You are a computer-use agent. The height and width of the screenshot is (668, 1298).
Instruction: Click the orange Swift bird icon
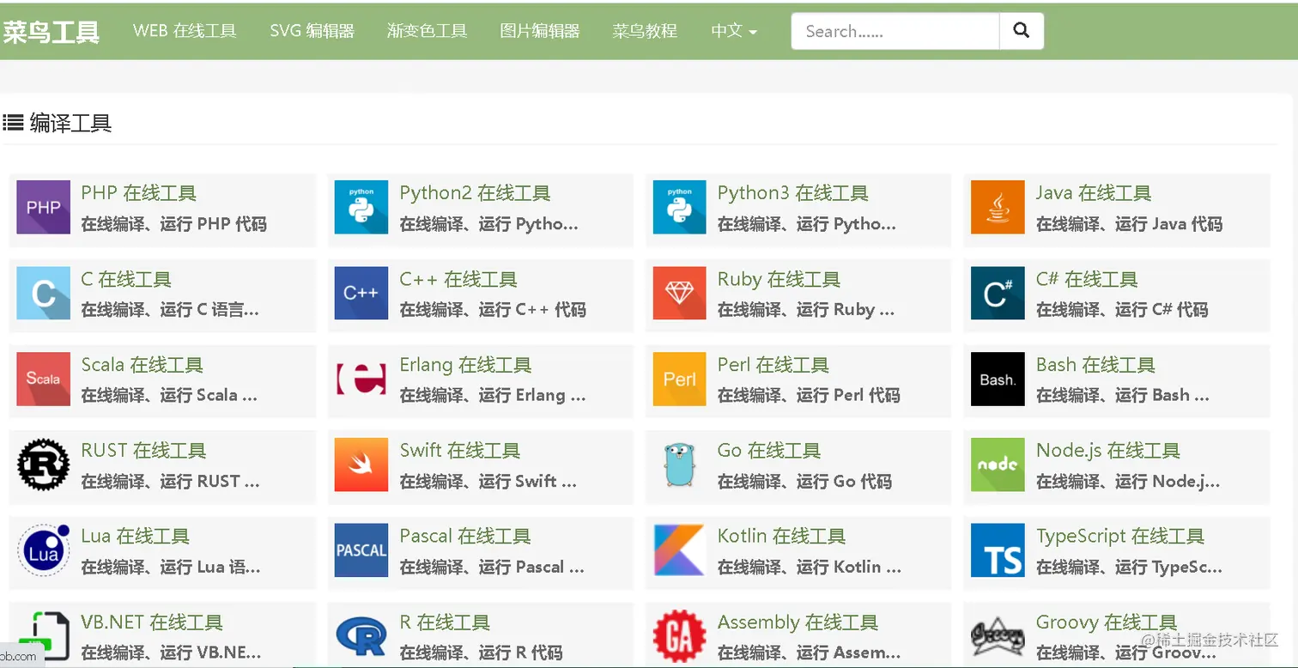361,465
